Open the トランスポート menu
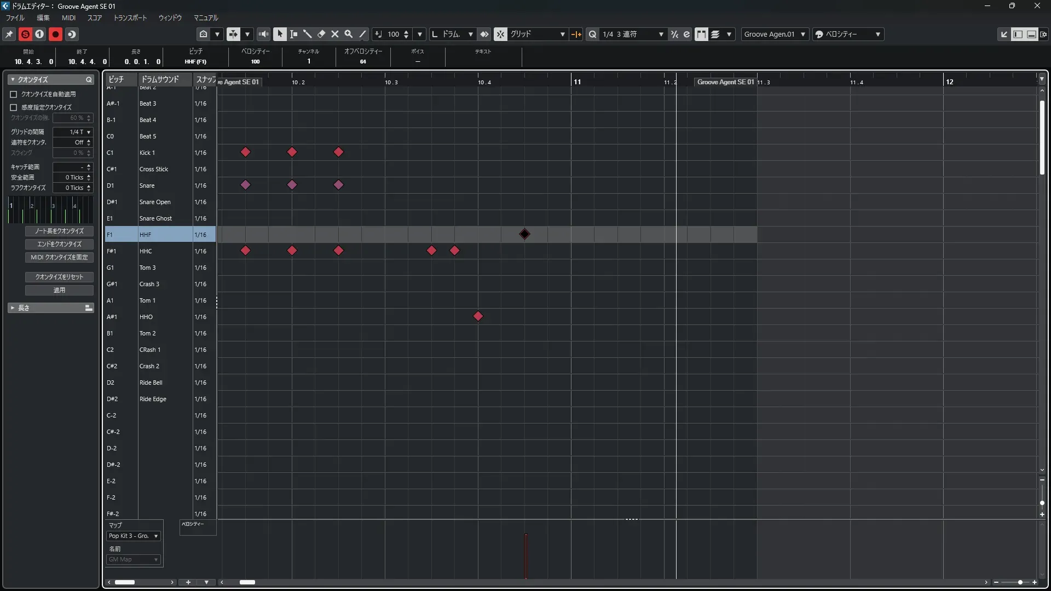Screen dimensions: 1051x591 tap(130, 18)
